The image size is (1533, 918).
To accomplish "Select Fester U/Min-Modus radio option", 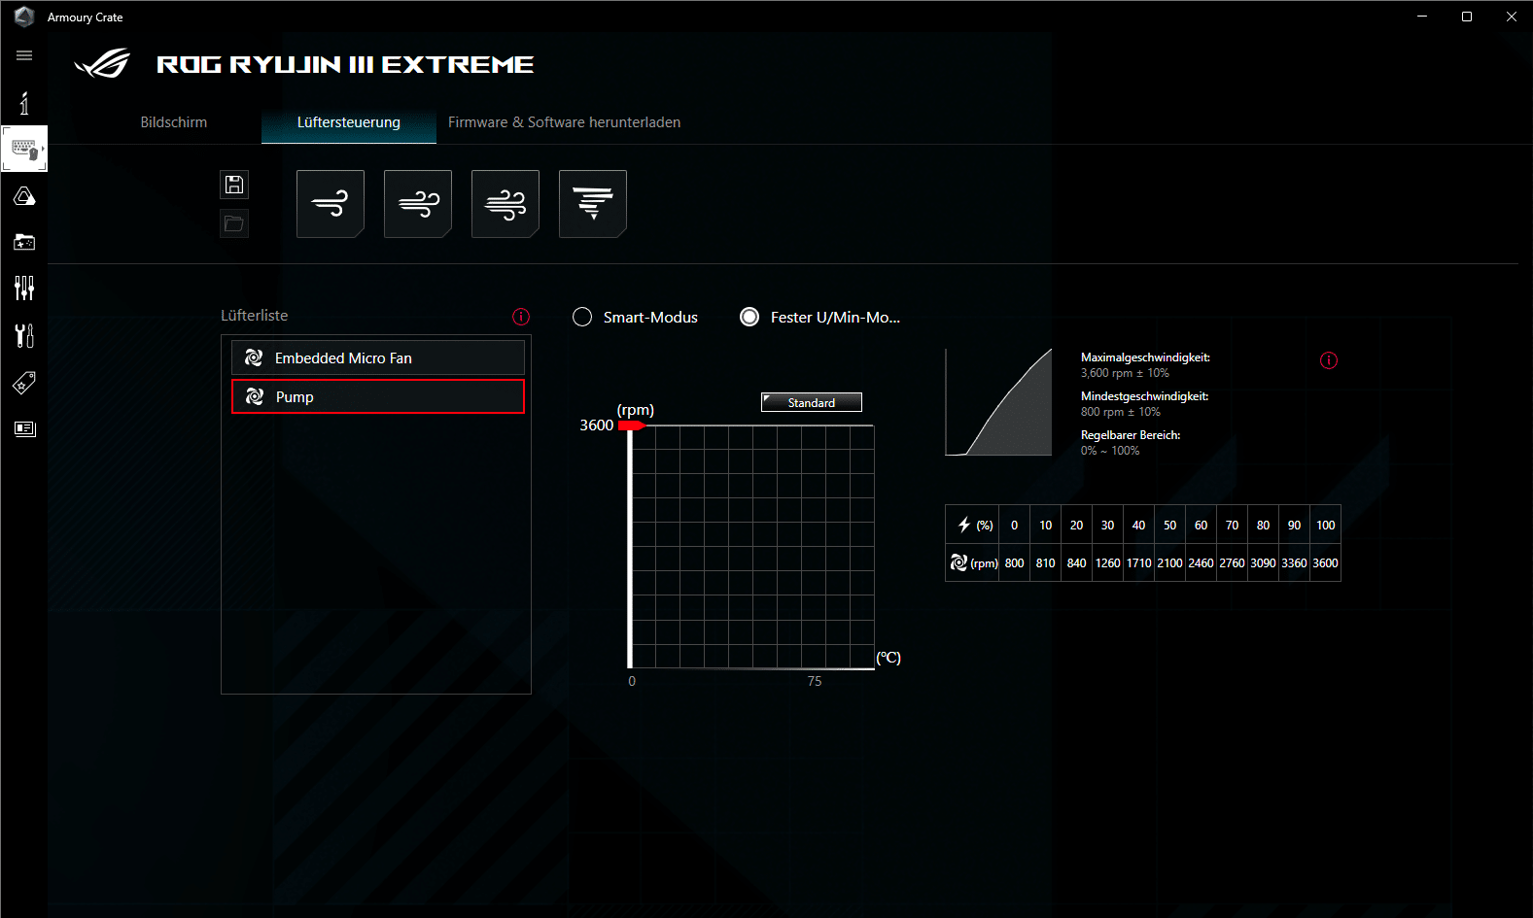I will (749, 318).
